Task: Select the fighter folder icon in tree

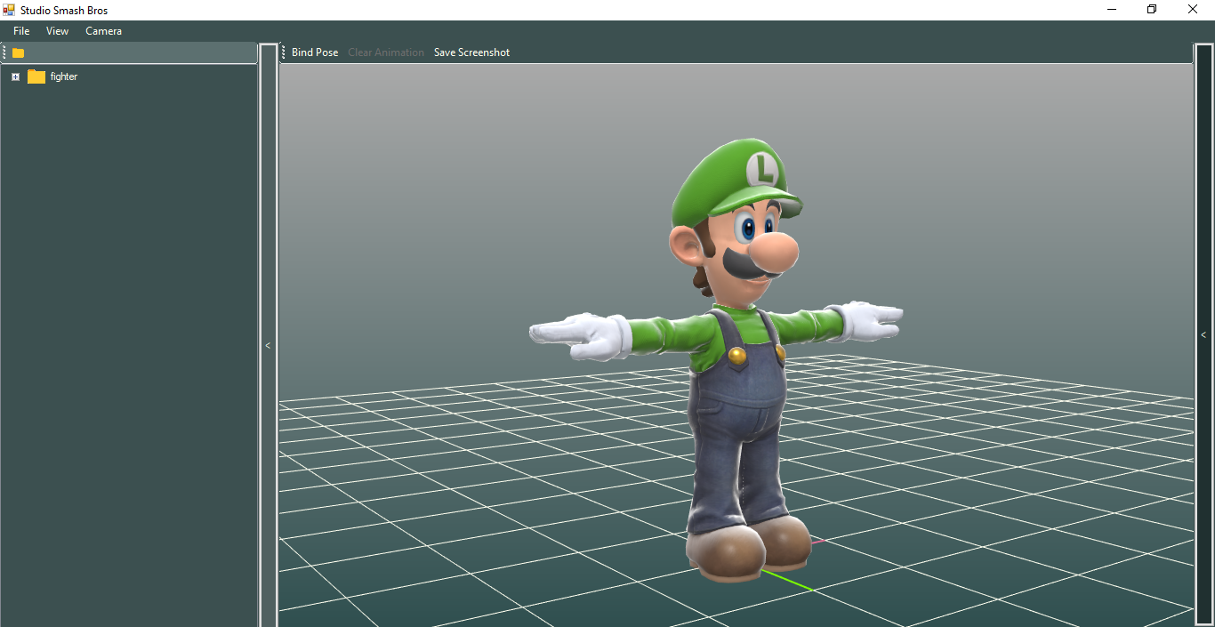Action: point(36,76)
